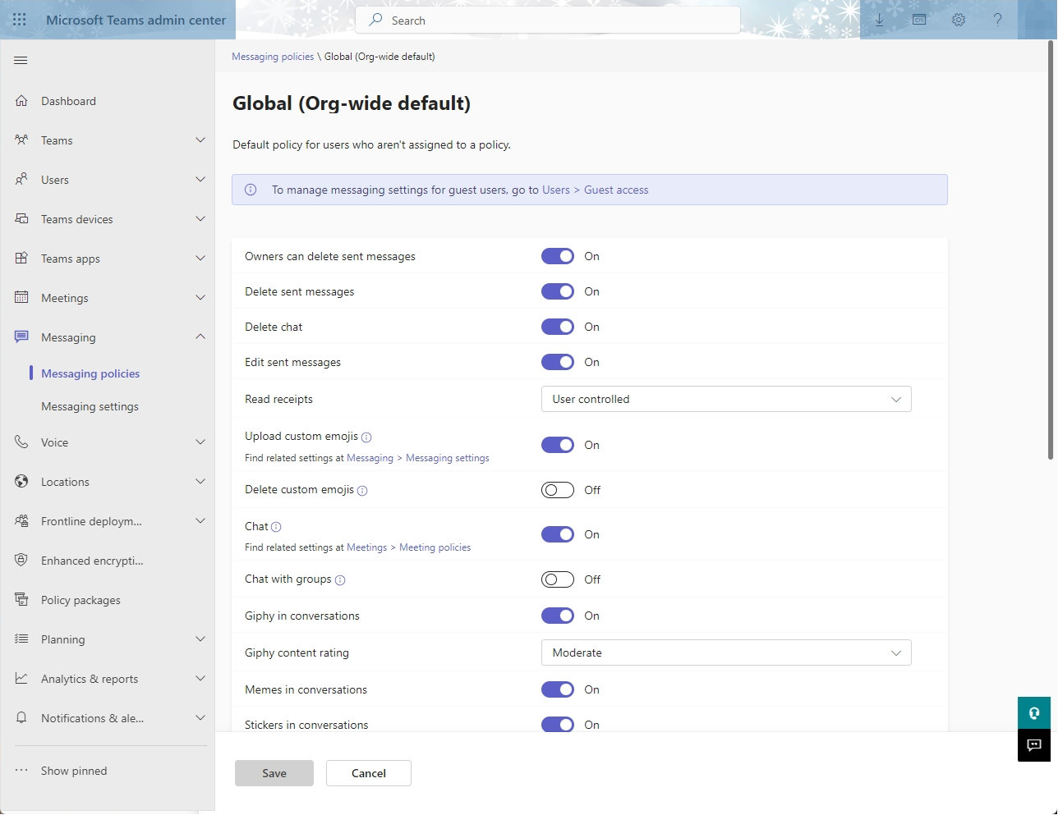Open the Giphy content rating dropdown
This screenshot has height=815, width=1058.
726,652
